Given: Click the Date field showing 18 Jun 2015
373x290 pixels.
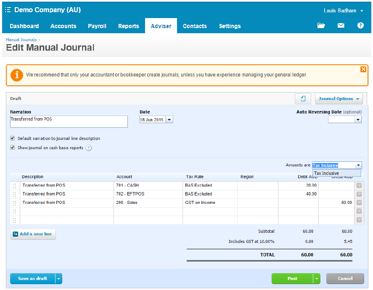Looking at the screenshot, I should tap(153, 119).
